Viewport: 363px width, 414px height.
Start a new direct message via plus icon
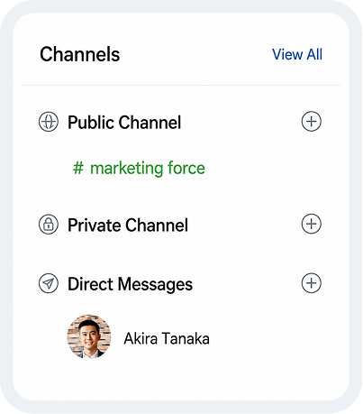(312, 283)
